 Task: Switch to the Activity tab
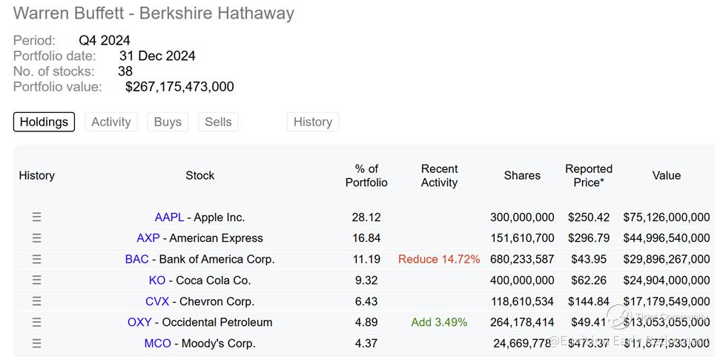[x=110, y=122]
